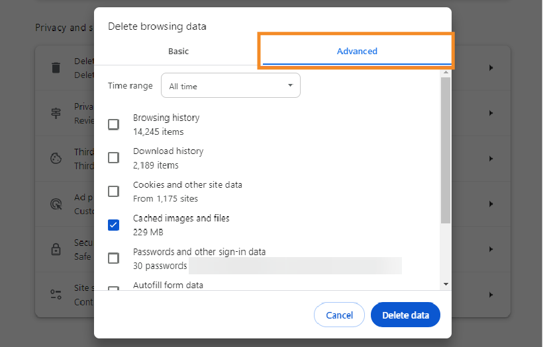Expand the Security row arrow
The width and height of the screenshot is (543, 347).
[491, 249]
